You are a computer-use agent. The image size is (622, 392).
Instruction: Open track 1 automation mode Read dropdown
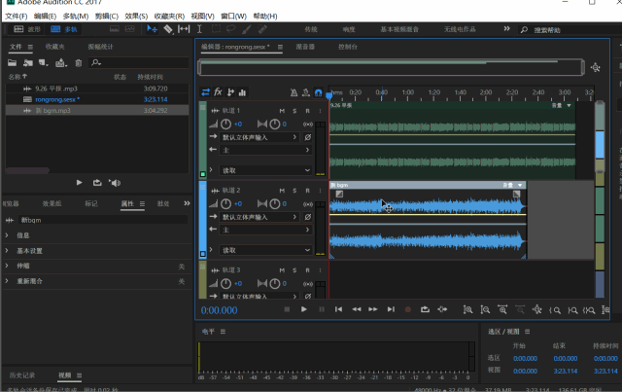(x=265, y=170)
